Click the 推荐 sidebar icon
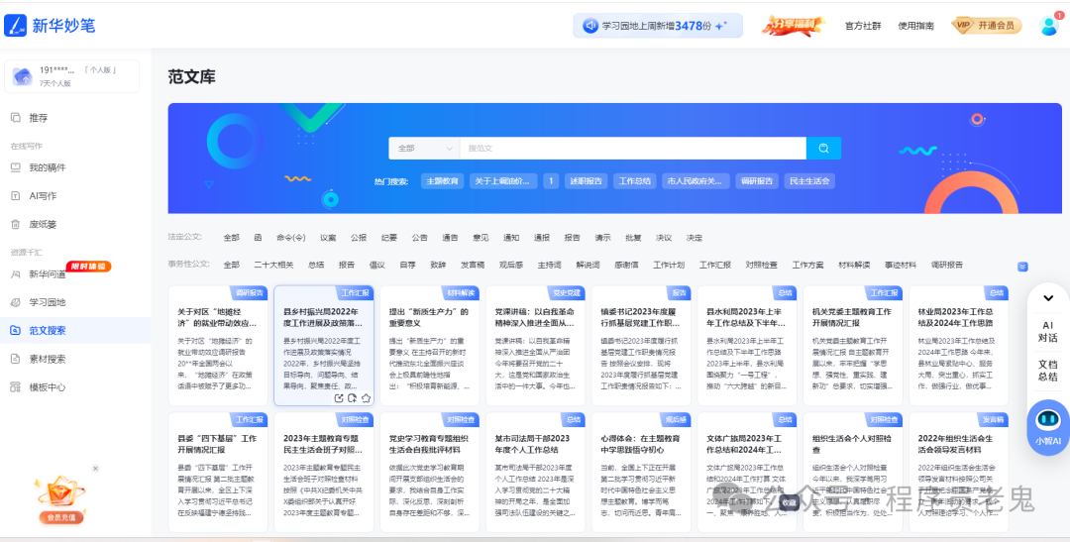 [16, 117]
